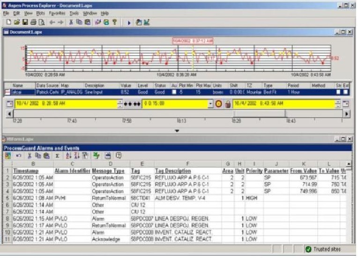Print using the main toolbar printer icon
This screenshot has height=258, width=358.
coord(33,22)
